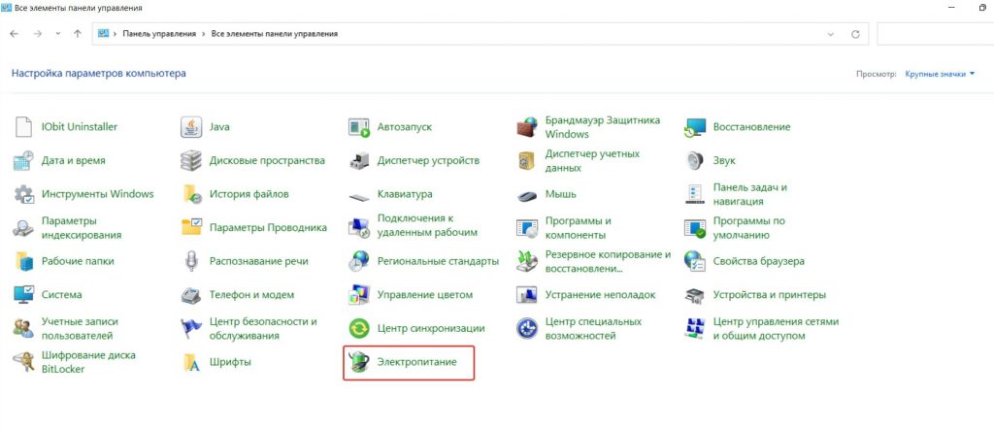Open the Управление цветом monitor icon
994x428 pixels.
359,295
